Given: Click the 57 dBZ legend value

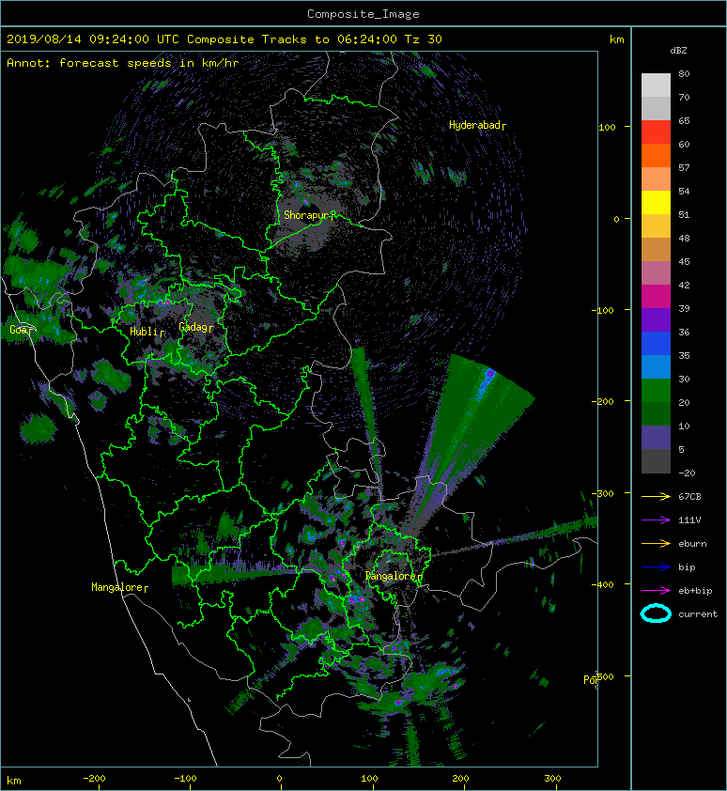Looking at the screenshot, I should click(x=684, y=167).
